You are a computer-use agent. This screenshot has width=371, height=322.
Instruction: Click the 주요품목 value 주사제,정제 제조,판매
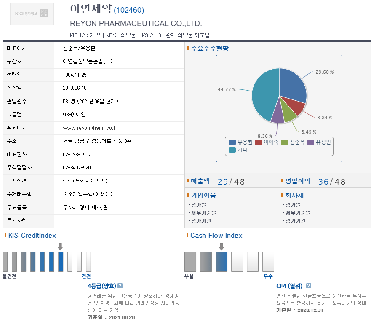click(88, 208)
